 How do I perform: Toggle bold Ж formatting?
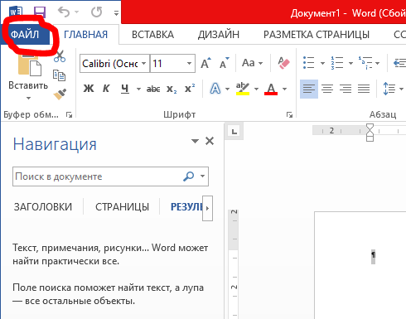coord(89,89)
